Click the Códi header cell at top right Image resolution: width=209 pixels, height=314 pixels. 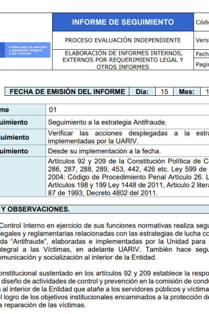coord(201,22)
